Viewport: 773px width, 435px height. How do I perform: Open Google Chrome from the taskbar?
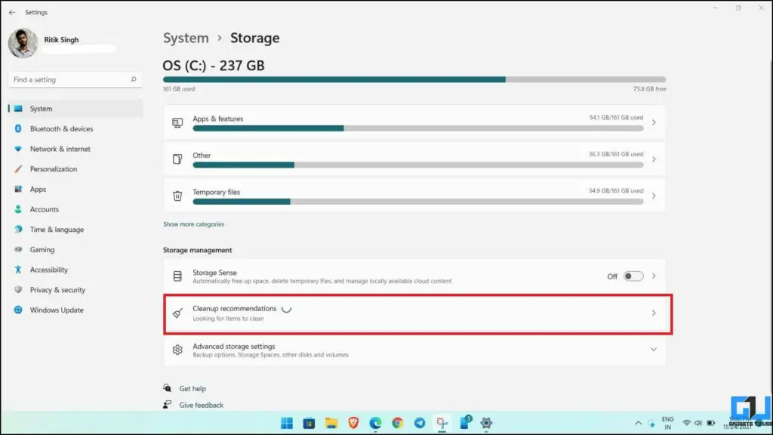point(398,423)
